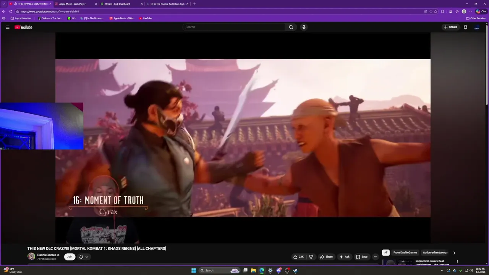Open weather widget showing Mostly clear
Viewport: 489px width, 275px height.
pos(13,270)
